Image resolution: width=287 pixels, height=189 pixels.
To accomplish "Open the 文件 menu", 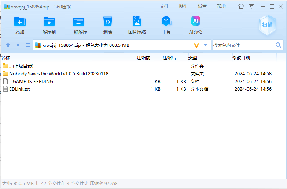I will click(x=164, y=6).
